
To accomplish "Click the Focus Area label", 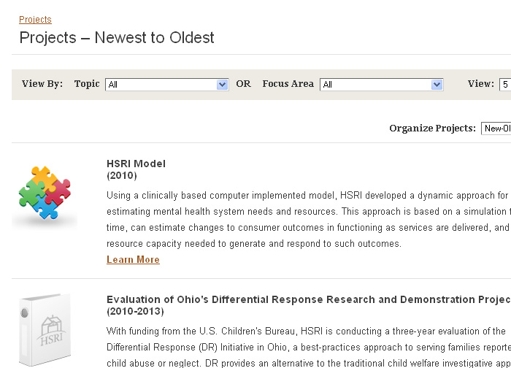I will (288, 84).
